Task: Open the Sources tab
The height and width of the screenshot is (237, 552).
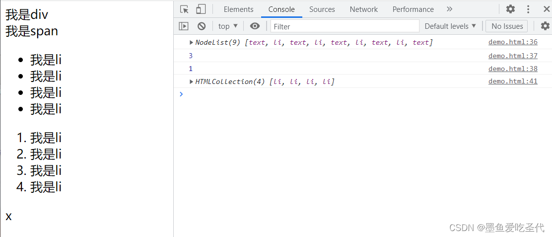Action: click(322, 9)
